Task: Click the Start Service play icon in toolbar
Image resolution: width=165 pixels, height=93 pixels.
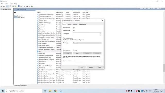Action: pyautogui.click(x=25, y=6)
